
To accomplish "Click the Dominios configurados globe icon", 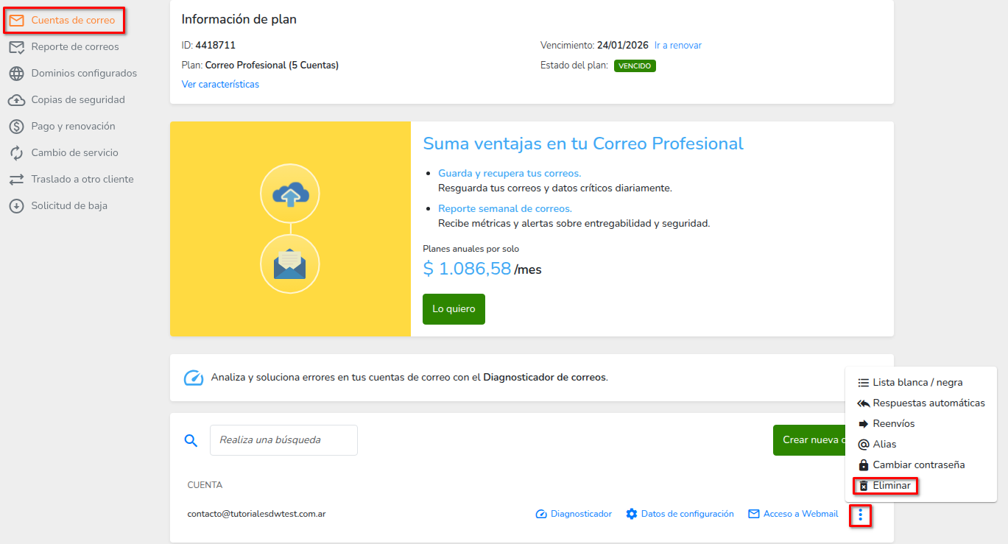I will [16, 74].
